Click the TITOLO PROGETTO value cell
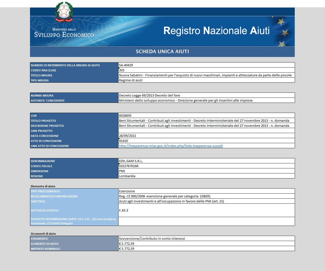 pyautogui.click(x=206, y=121)
